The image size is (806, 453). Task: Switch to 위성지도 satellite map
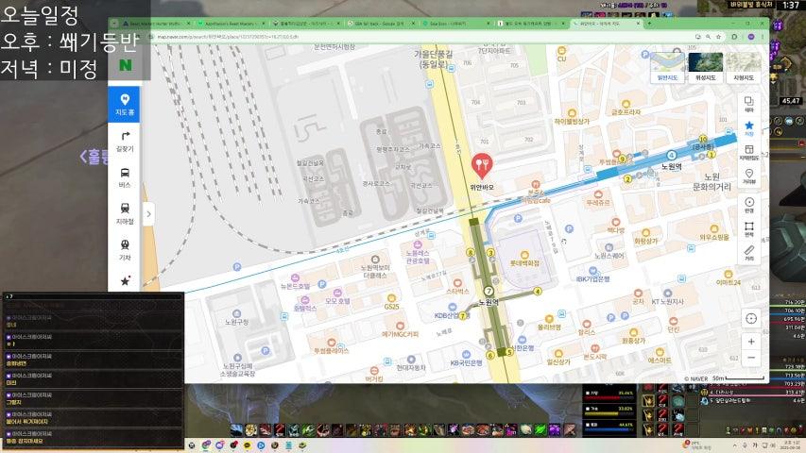coord(705,67)
